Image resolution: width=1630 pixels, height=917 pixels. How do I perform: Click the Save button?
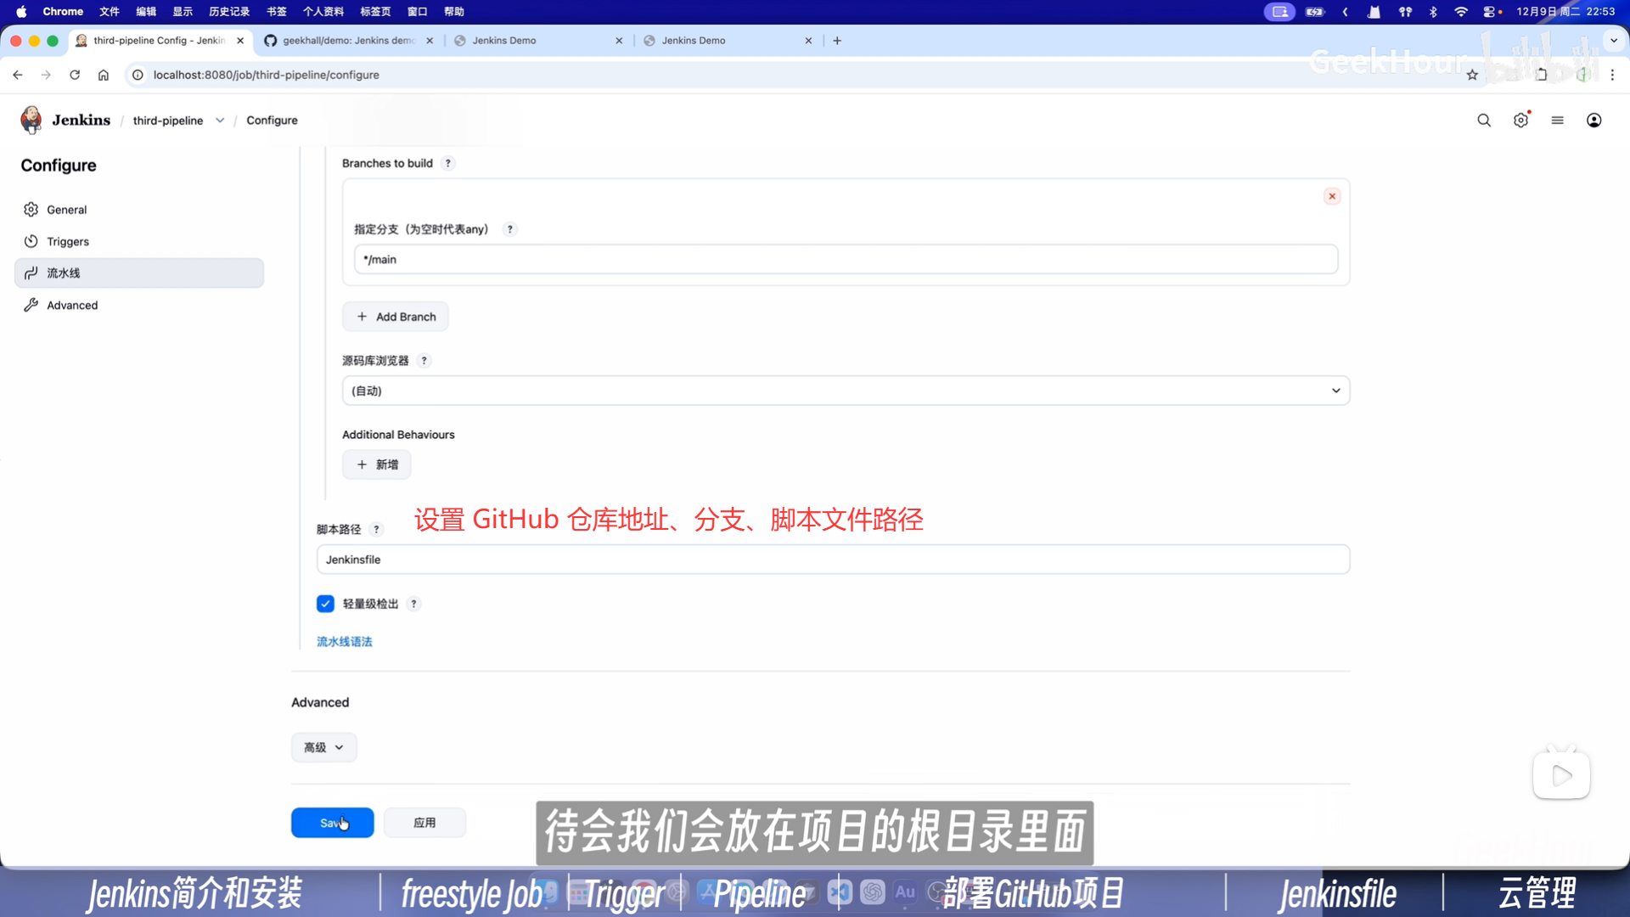click(x=332, y=823)
